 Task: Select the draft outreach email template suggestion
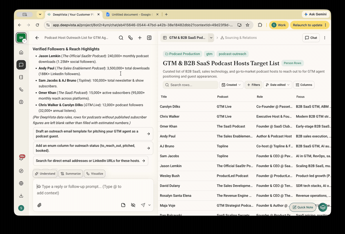pyautogui.click(x=93, y=134)
